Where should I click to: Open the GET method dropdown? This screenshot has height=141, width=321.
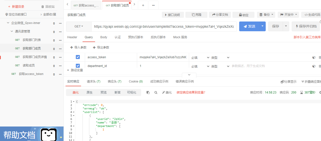pos(79,26)
